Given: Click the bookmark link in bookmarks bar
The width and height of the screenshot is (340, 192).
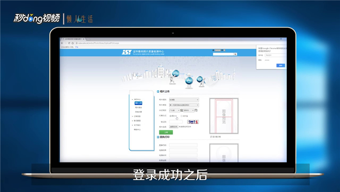Looking at the screenshot, I should coord(76,47).
